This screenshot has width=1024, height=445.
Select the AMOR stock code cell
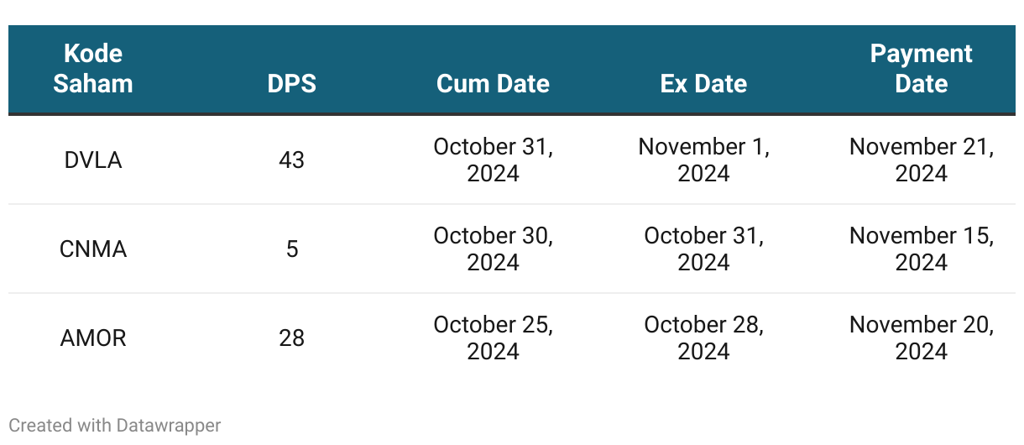(93, 338)
